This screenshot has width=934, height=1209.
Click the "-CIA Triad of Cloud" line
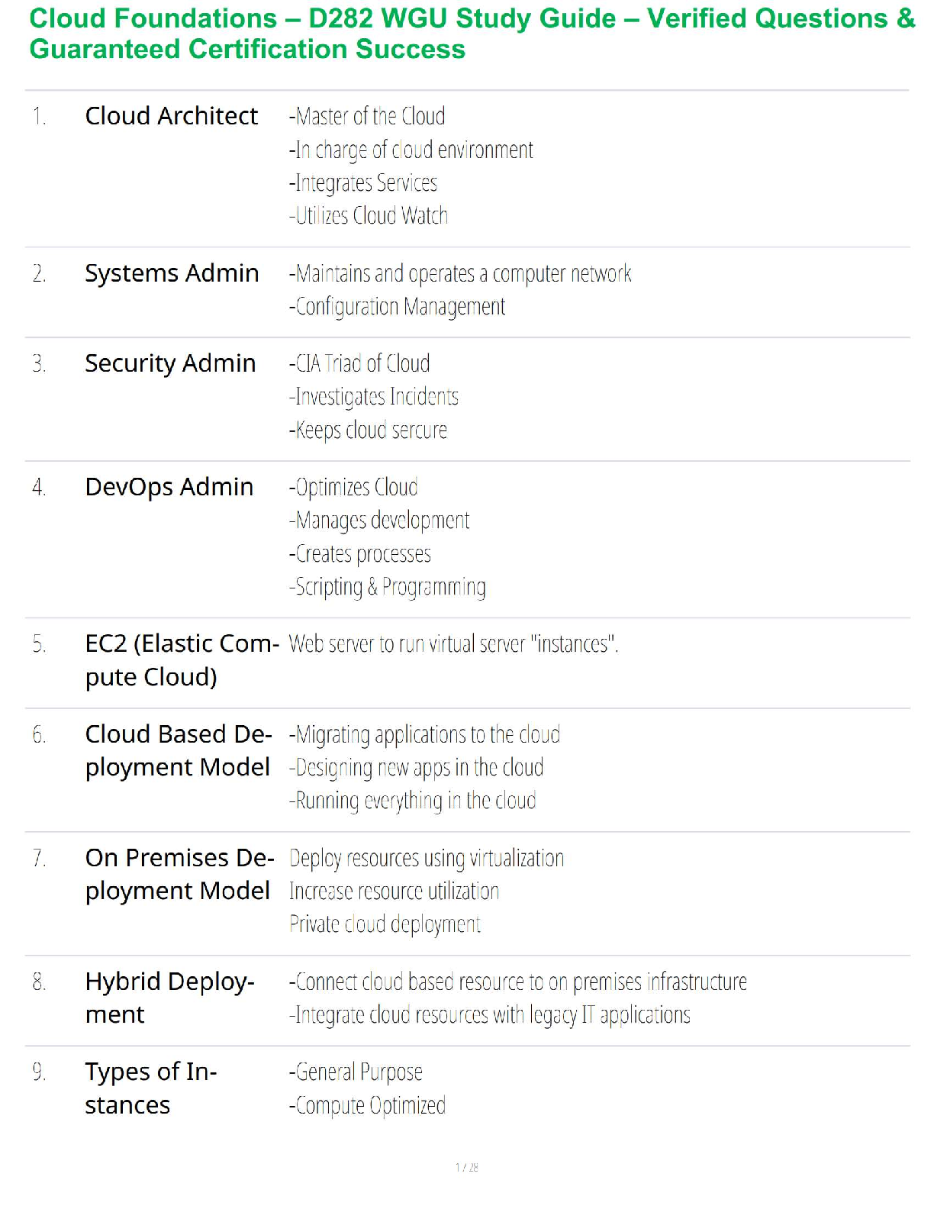point(359,363)
